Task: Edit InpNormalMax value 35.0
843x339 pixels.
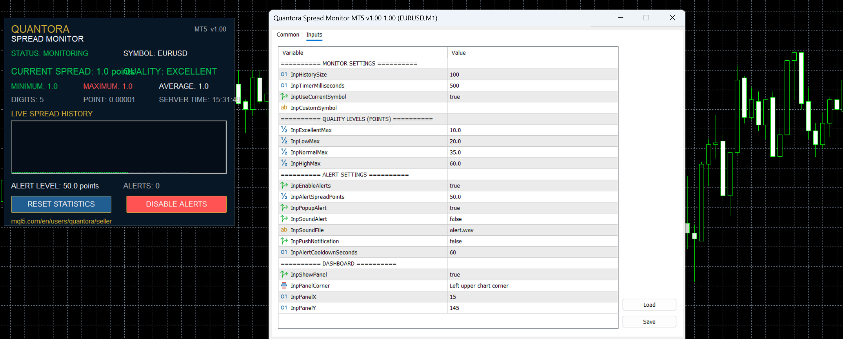Action: coord(532,152)
